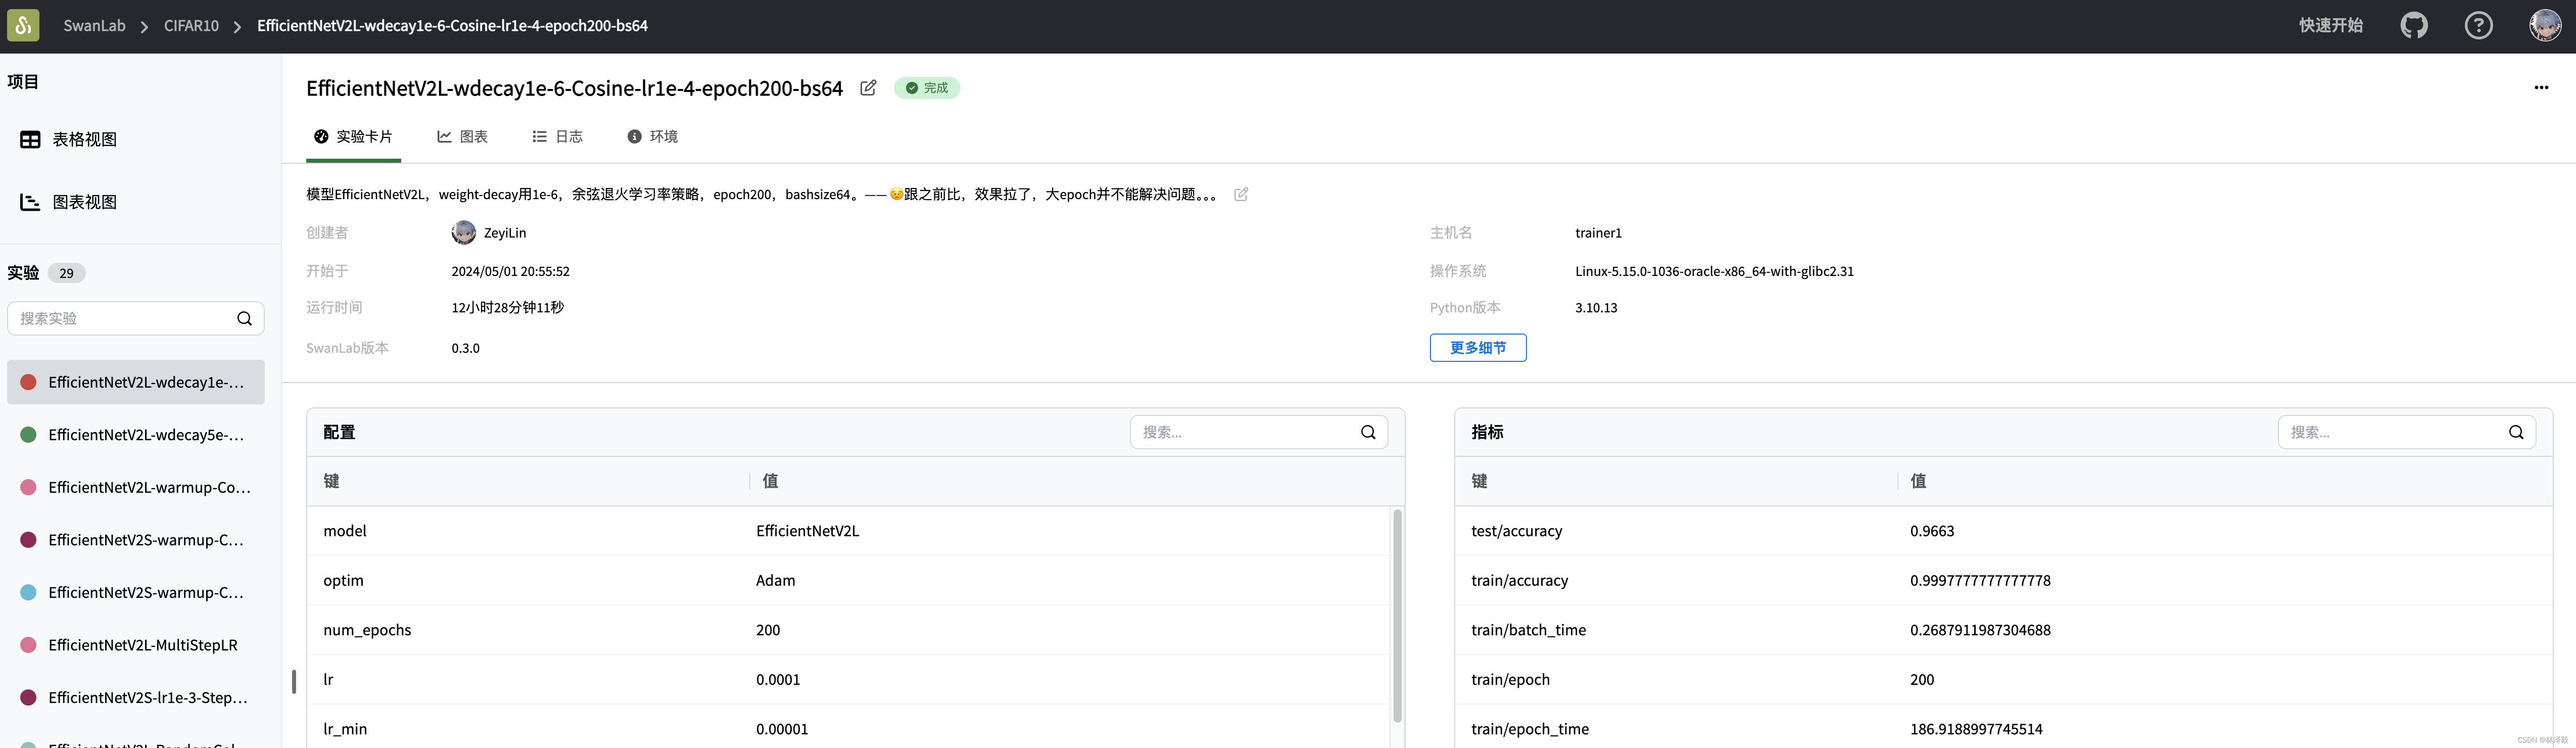Click the red color dot of the active experiment
The image size is (2576, 748).
29,382
